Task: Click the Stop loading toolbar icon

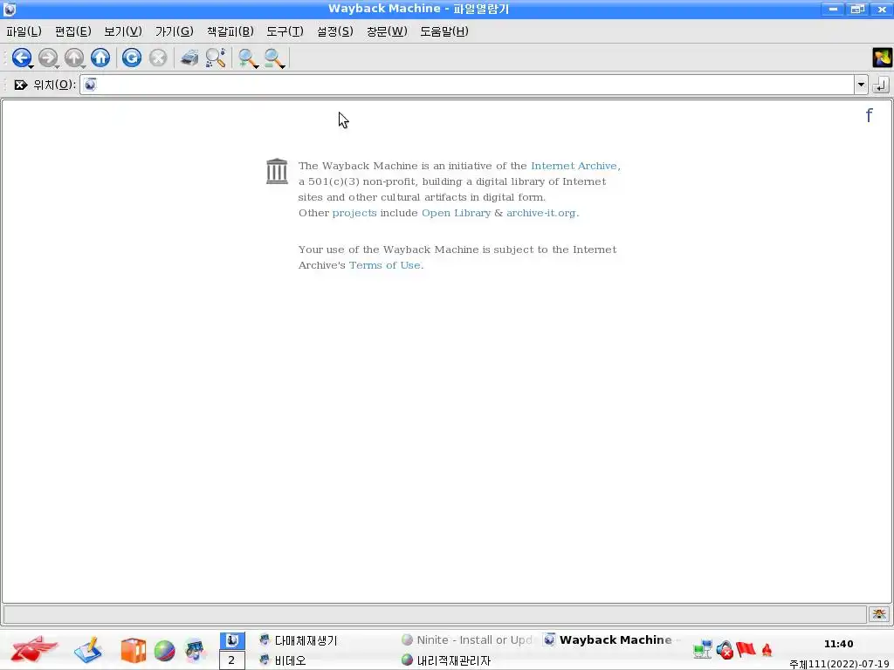Action: tap(158, 58)
